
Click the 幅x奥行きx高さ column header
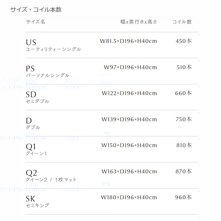pos(139,22)
